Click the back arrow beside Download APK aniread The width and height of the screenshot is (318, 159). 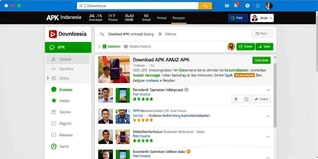tap(102, 34)
